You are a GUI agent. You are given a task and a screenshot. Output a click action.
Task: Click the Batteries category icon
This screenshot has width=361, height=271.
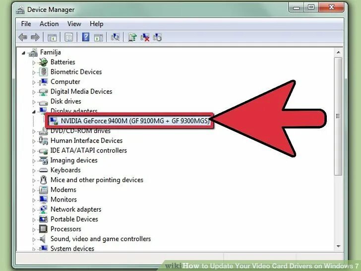43,62
